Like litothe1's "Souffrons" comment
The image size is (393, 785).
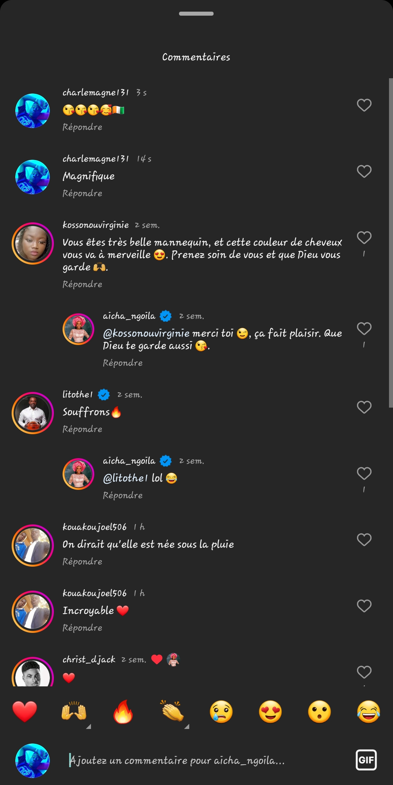point(364,407)
